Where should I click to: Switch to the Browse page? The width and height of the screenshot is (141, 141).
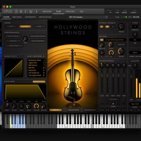coord(47,12)
